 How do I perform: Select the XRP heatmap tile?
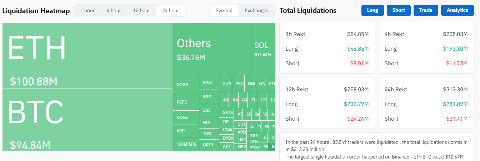(186, 131)
